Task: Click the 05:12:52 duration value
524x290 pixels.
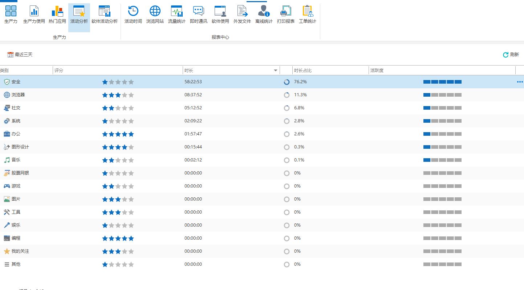Action: tap(193, 108)
